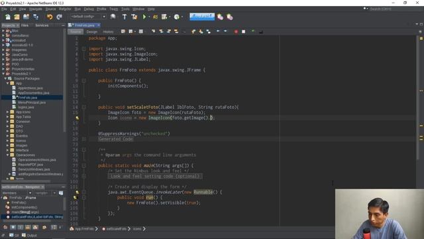Click the last history icon in editor toolbar
424x239 pixels.
coord(261,32)
